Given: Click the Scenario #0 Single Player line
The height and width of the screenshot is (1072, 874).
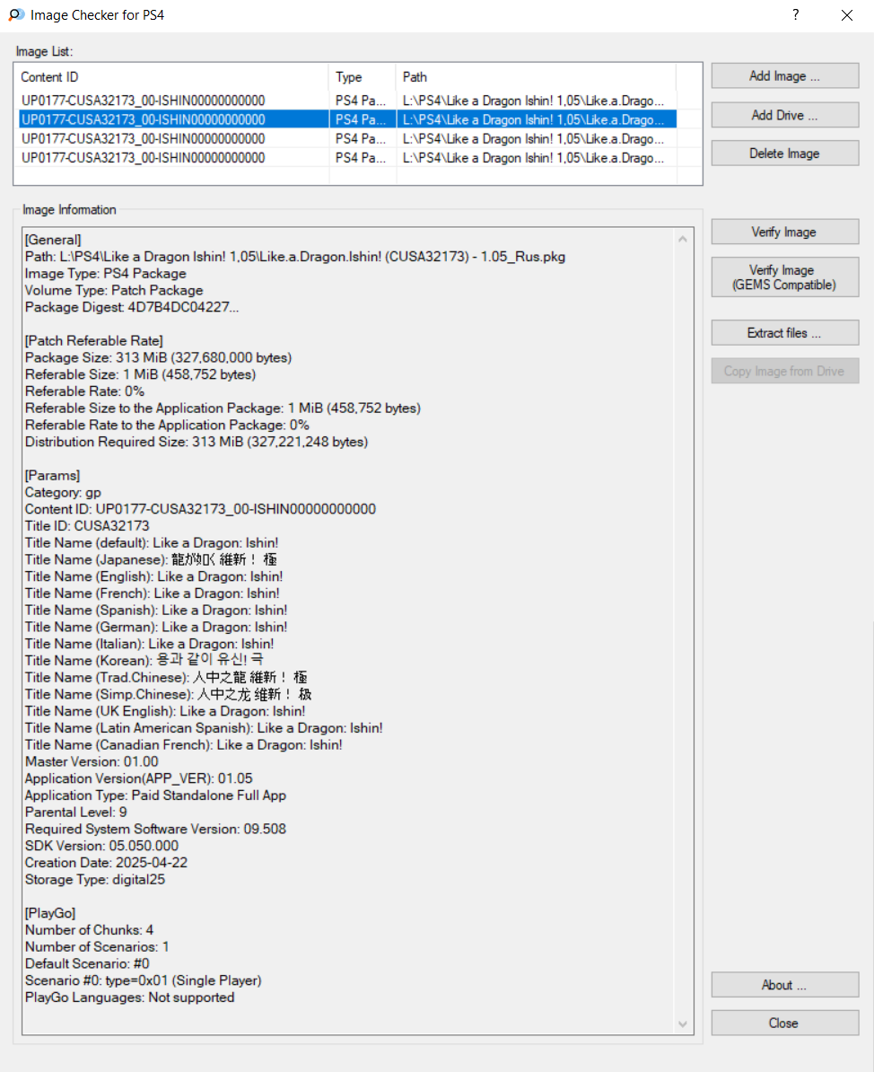Looking at the screenshot, I should (144, 980).
